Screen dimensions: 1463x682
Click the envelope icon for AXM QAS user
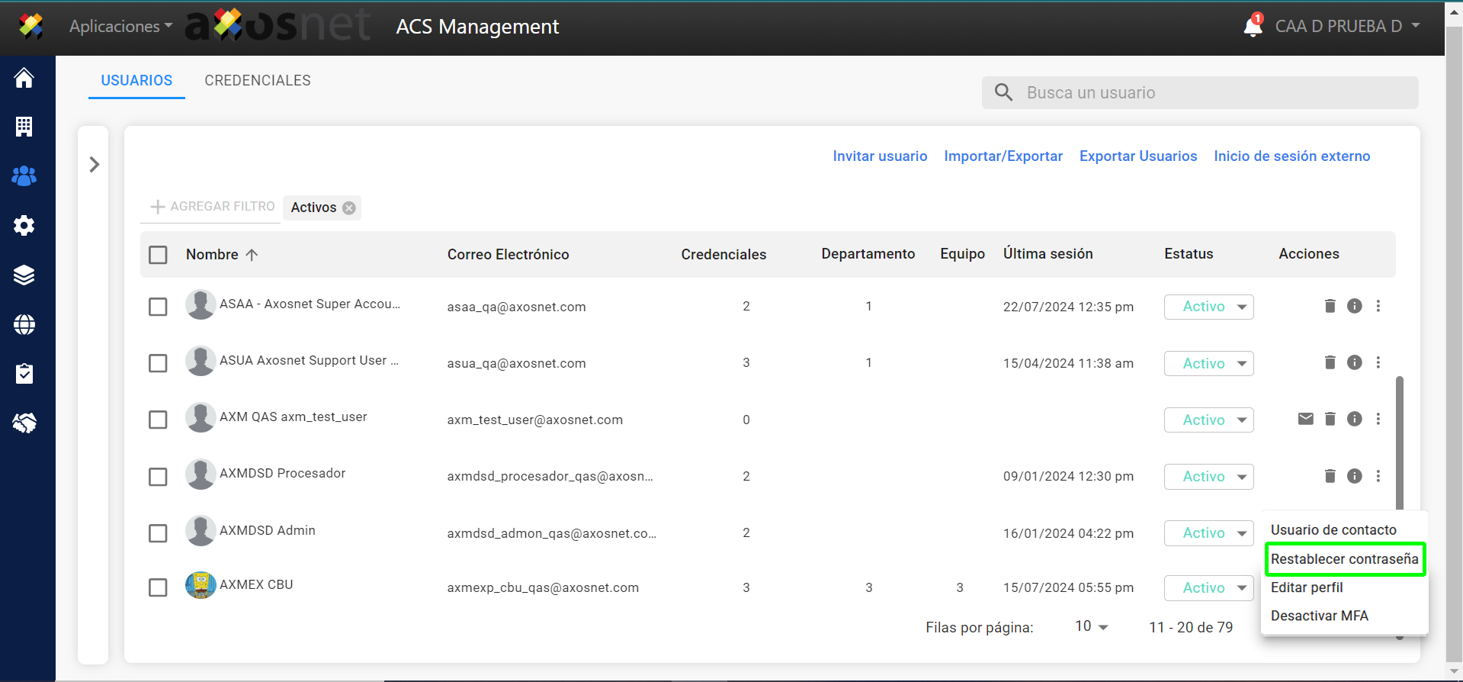(x=1305, y=419)
